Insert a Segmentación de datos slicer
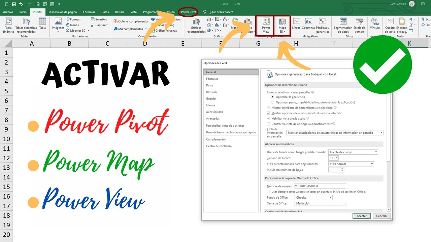The image size is (431, 242). 343,25
